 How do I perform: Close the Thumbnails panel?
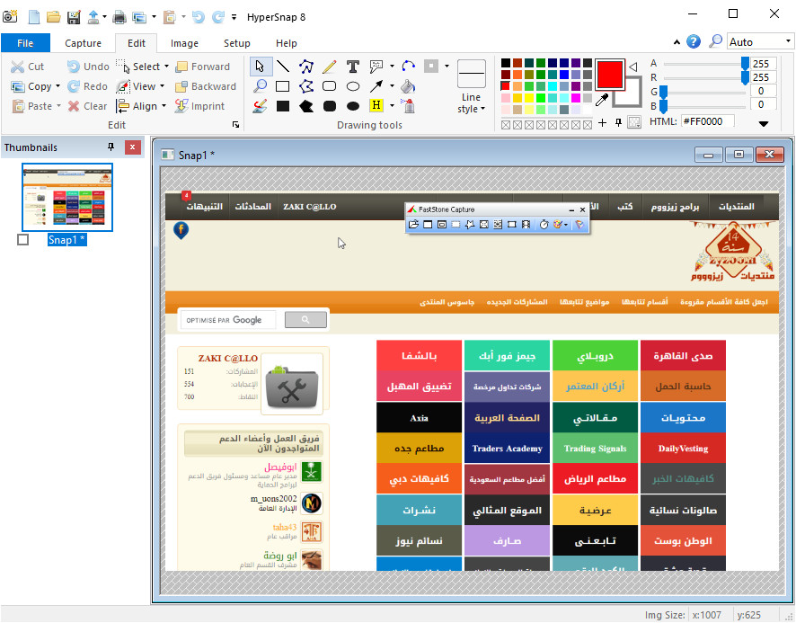pos(132,147)
